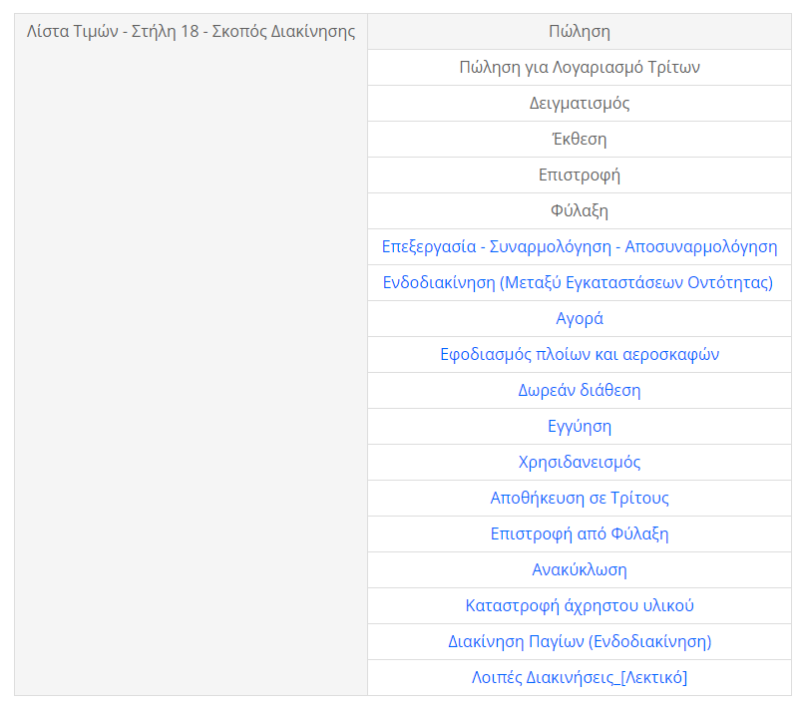Click the Επιστροφή table cell
801x707 pixels.
[x=580, y=175]
